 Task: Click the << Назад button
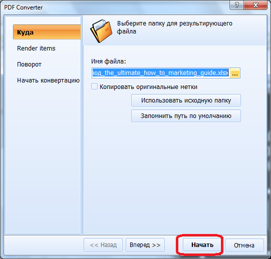click(x=103, y=245)
